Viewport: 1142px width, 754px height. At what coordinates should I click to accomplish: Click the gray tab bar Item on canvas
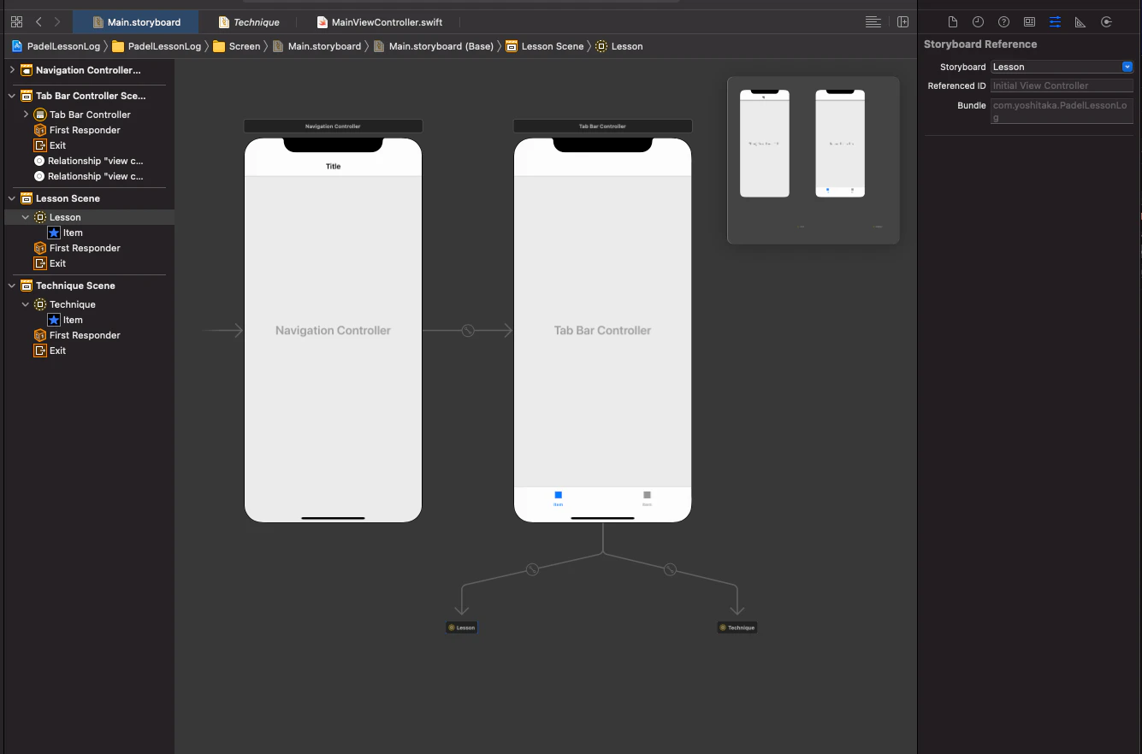click(647, 498)
